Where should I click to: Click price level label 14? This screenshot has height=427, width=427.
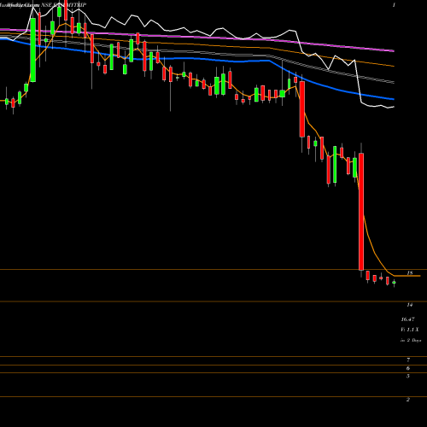tap(410, 305)
